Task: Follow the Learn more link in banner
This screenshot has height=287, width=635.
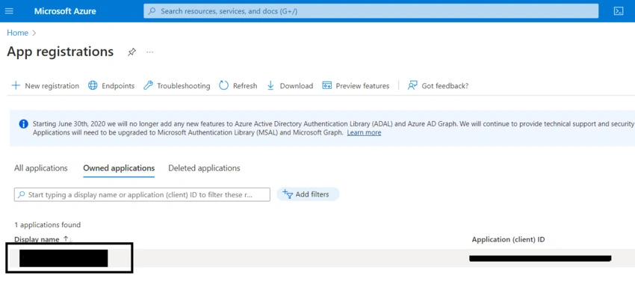Action: pos(364,132)
